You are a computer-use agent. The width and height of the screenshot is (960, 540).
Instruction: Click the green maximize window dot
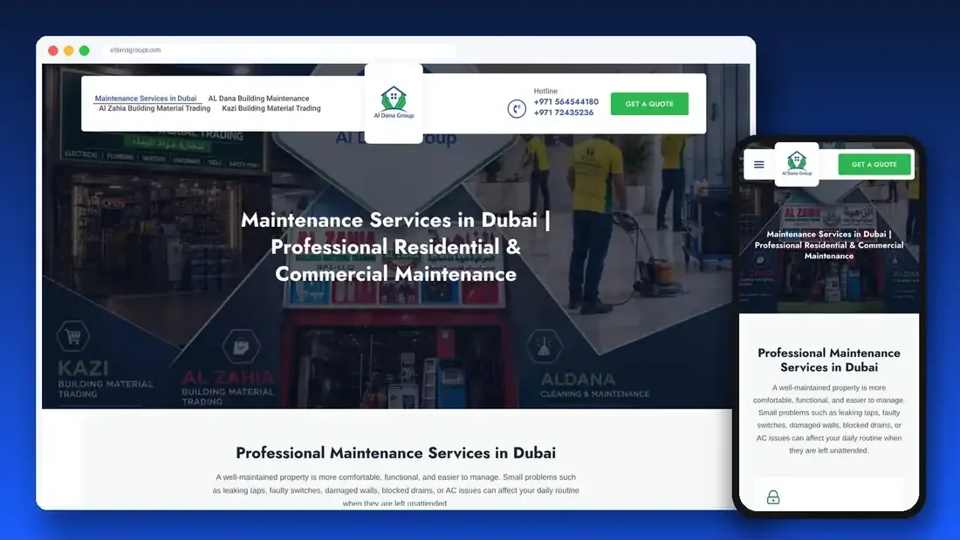[x=85, y=51]
